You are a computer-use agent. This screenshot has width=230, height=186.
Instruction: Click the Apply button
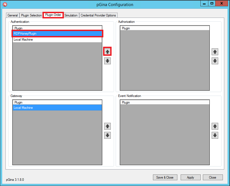pyautogui.click(x=191, y=177)
